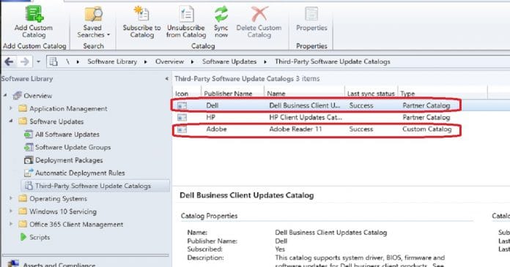Click the Overview node computer icon
Image resolution: width=510 pixels, height=267 pixels.
point(17,96)
